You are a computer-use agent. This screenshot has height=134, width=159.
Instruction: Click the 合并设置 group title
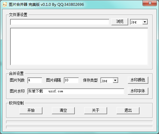pyautogui.click(x=16, y=73)
